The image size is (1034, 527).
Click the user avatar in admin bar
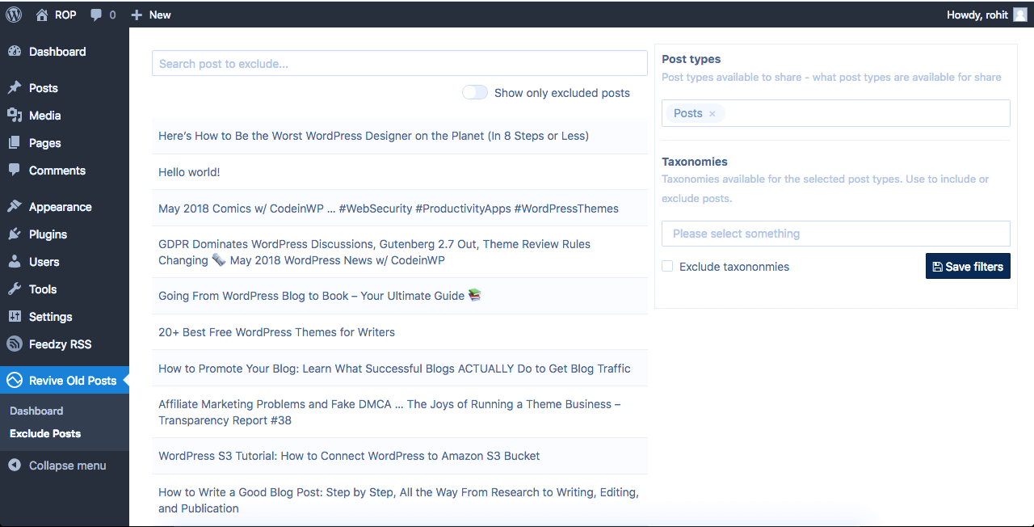tap(1021, 15)
